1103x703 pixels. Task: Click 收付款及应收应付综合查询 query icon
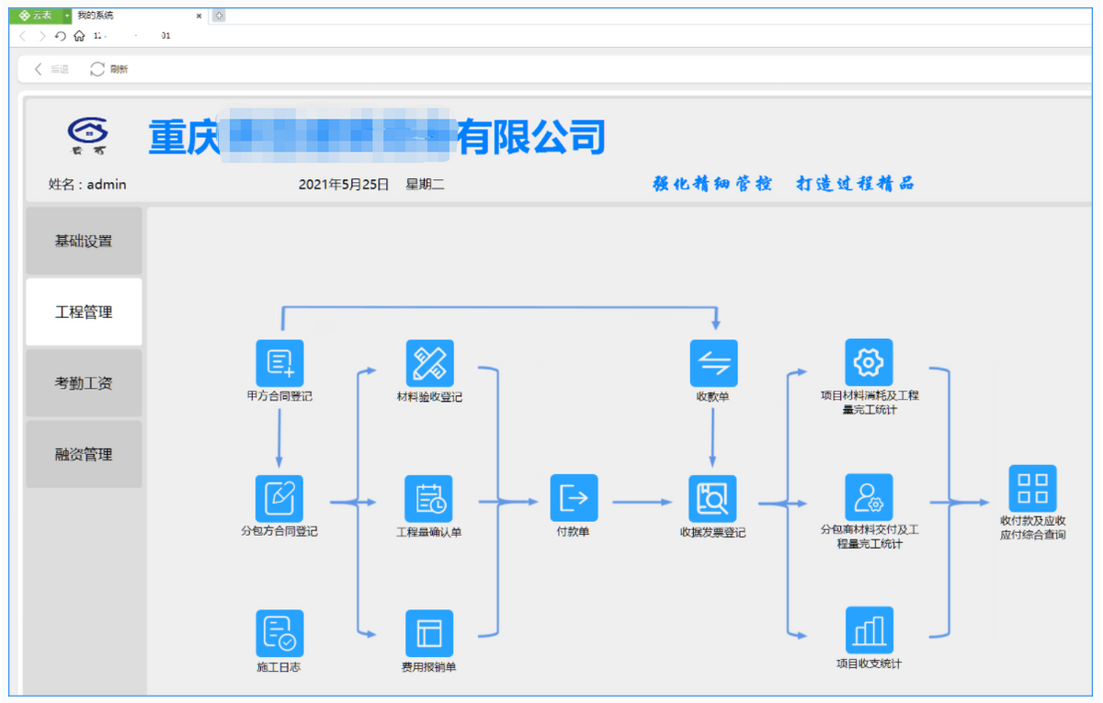[1032, 487]
